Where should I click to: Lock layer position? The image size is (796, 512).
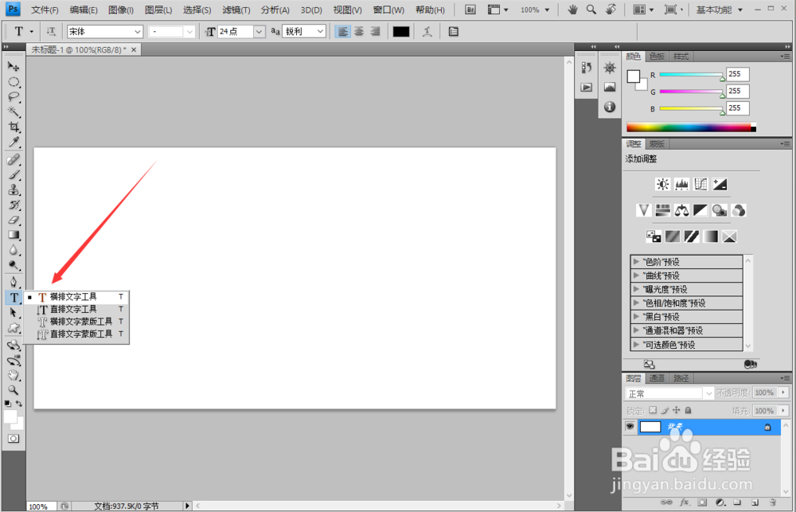(x=676, y=410)
